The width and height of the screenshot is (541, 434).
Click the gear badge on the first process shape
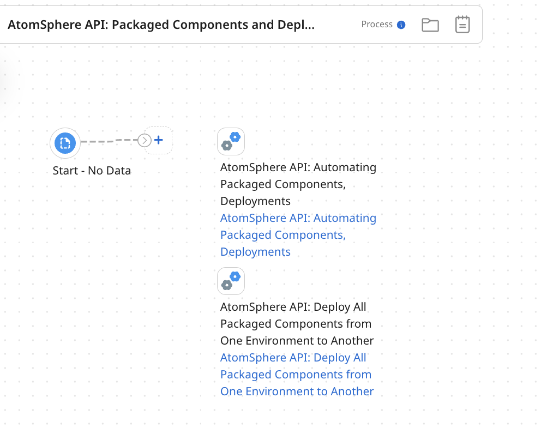pyautogui.click(x=235, y=137)
